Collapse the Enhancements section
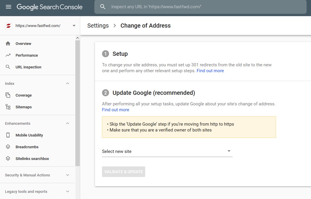 tap(68, 123)
